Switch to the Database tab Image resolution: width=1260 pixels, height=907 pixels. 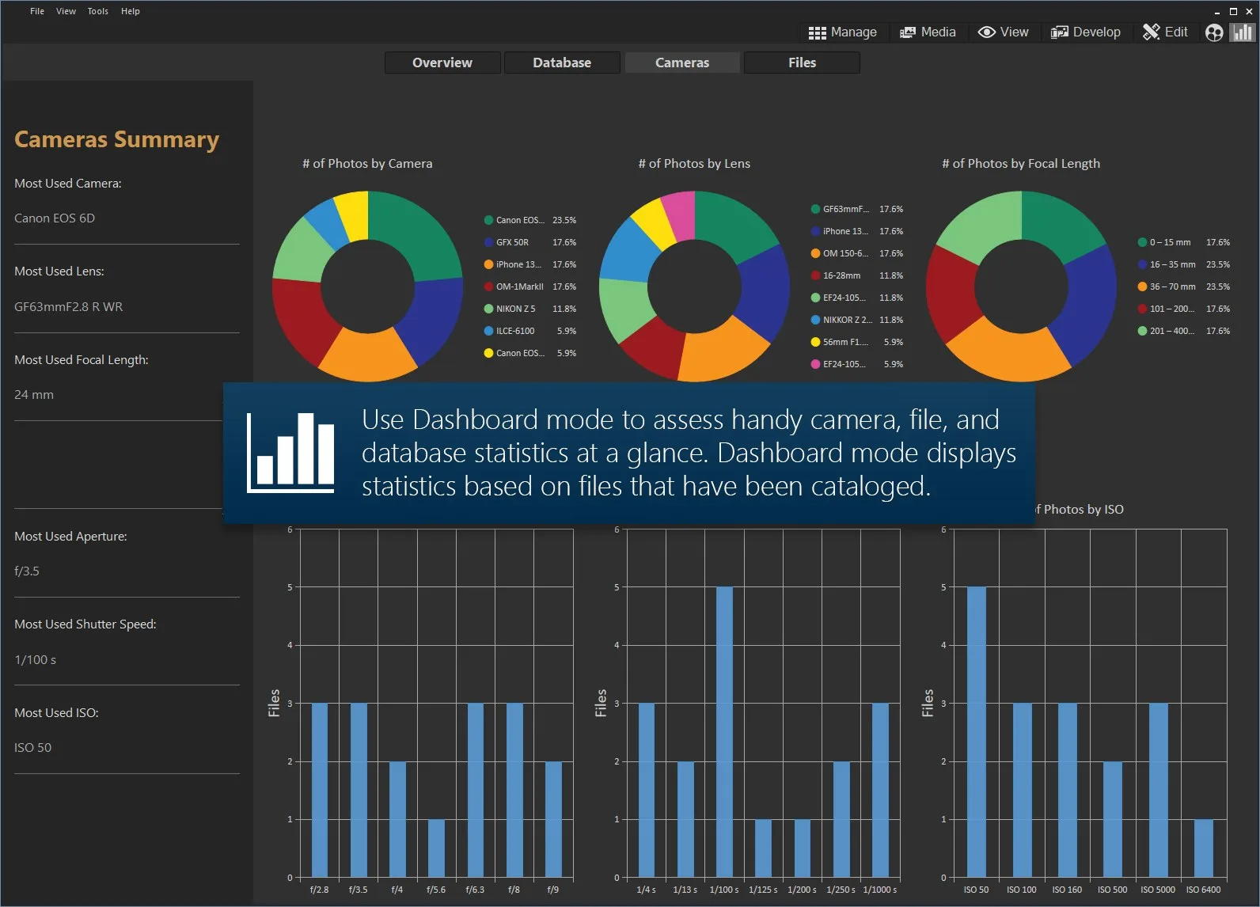coord(562,63)
